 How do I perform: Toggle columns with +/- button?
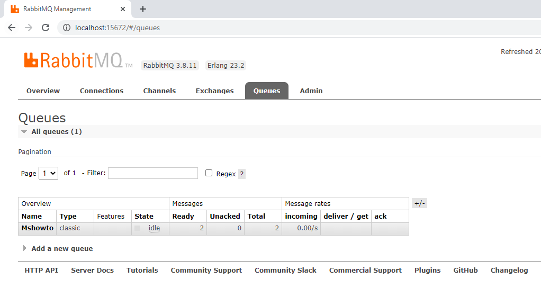click(x=420, y=203)
